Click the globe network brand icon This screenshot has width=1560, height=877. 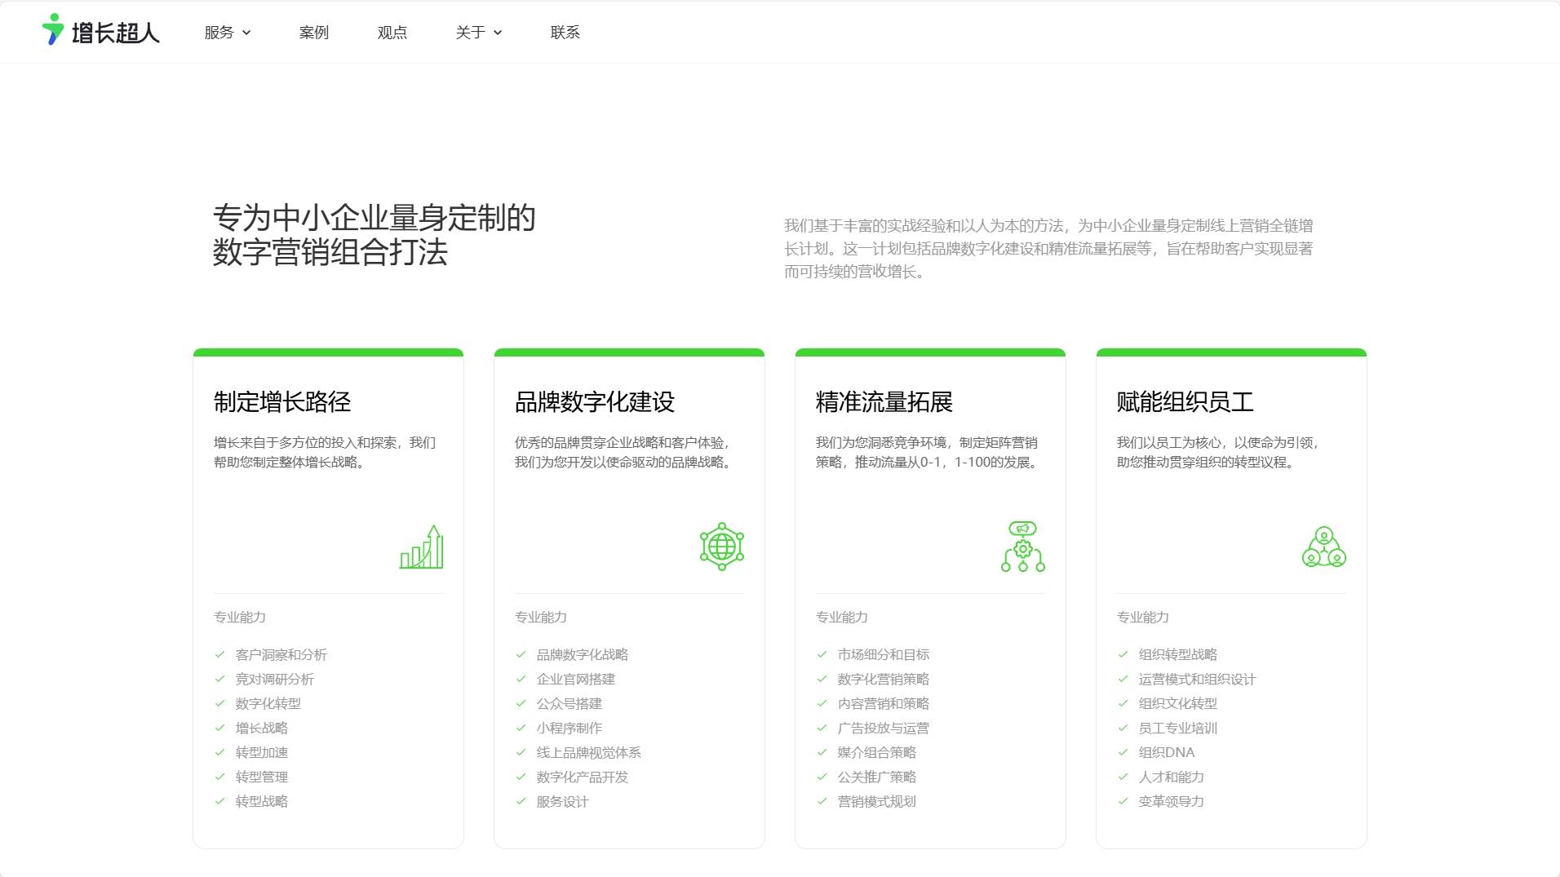[x=721, y=547]
